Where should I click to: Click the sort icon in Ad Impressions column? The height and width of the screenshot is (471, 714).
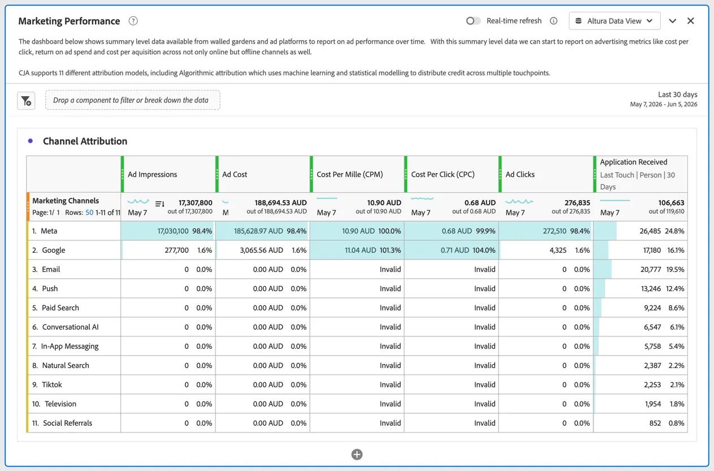(160, 204)
